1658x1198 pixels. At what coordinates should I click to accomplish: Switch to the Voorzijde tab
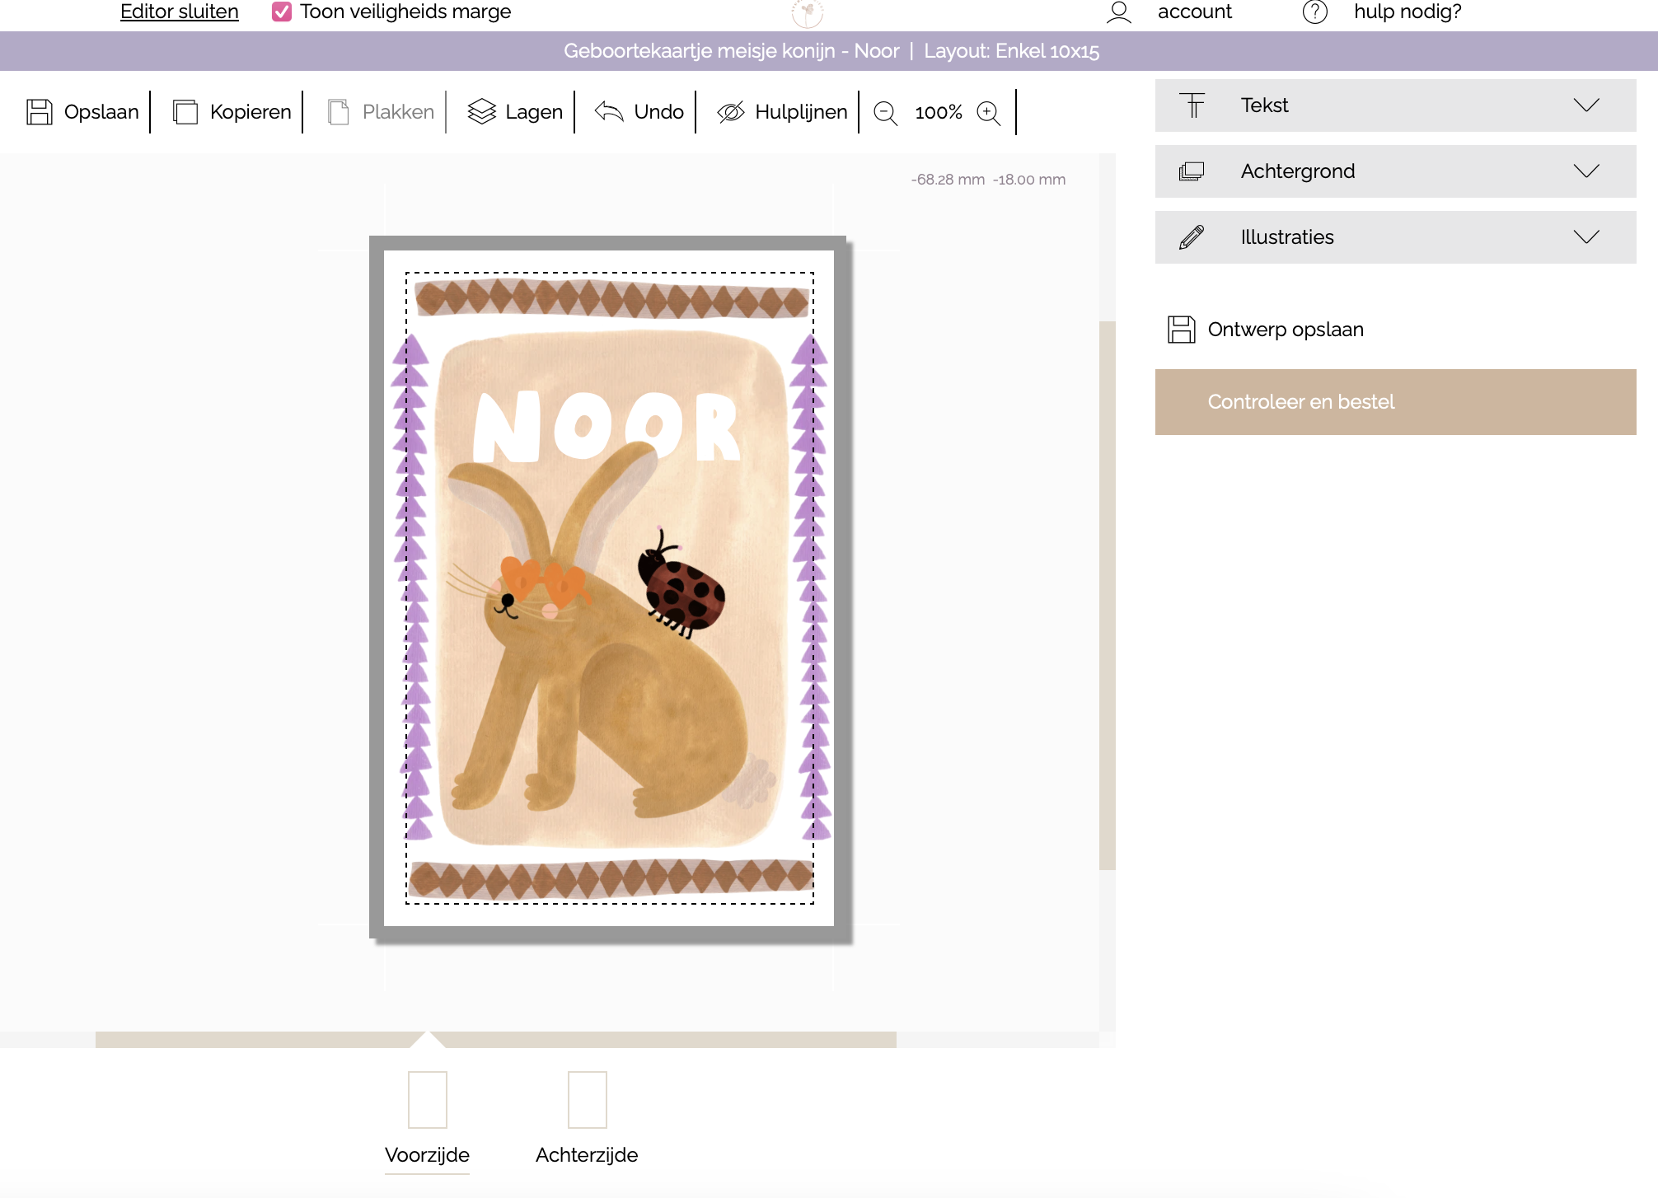427,1154
